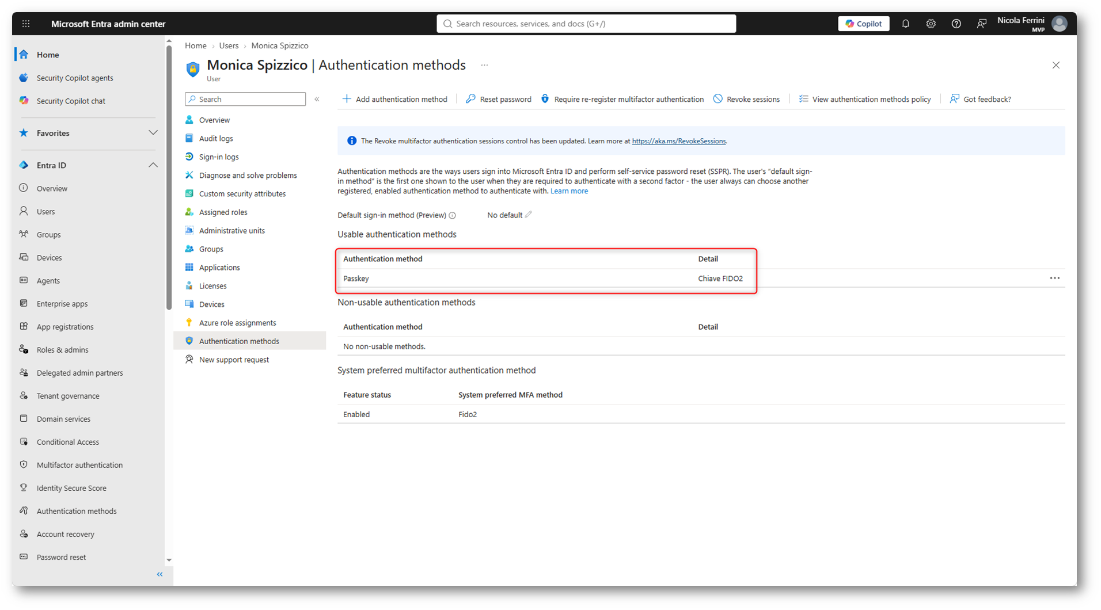Viewport: 1101px width, 610px height.
Task: Open the more options ellipsis beside page title
Action: coord(484,66)
